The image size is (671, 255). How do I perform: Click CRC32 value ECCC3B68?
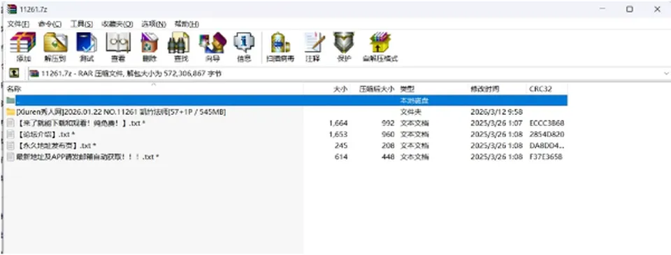(x=547, y=123)
